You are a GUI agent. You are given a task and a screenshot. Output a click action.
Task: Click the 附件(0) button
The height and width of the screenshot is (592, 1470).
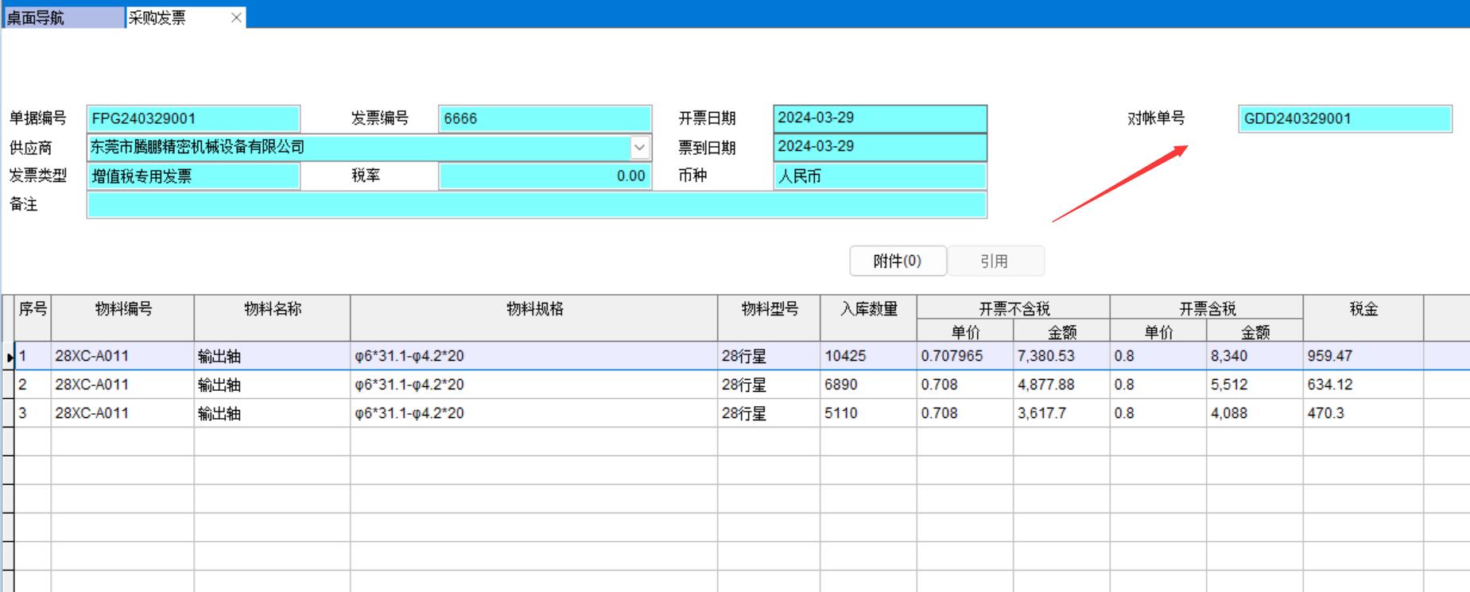898,261
